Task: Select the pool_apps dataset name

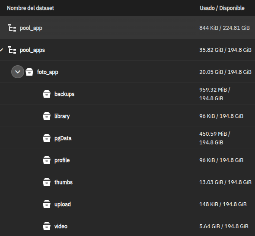Action: (32, 50)
